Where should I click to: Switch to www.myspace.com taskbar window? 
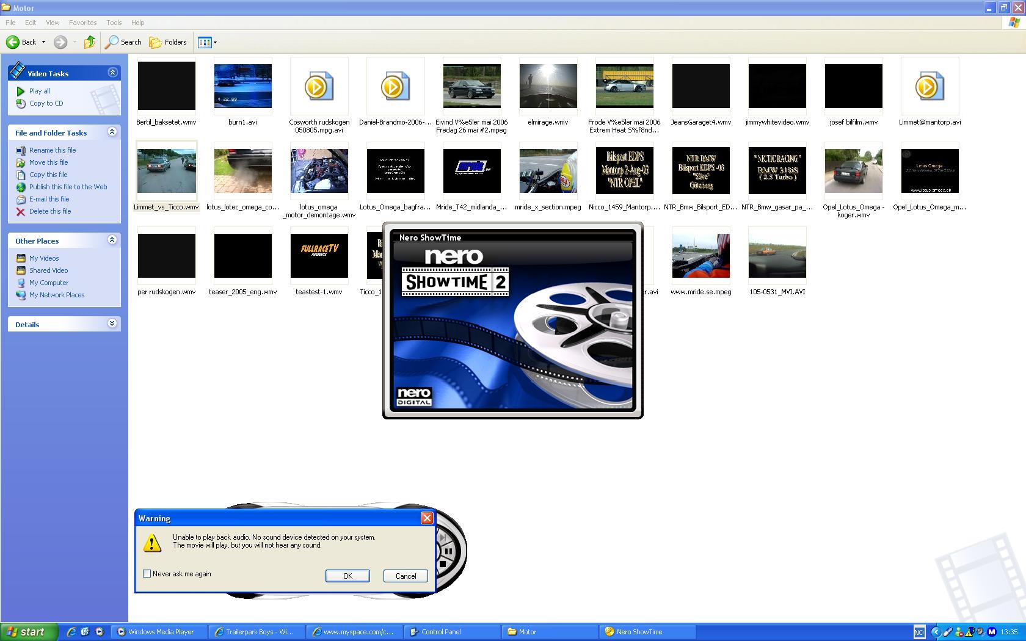pyautogui.click(x=355, y=632)
